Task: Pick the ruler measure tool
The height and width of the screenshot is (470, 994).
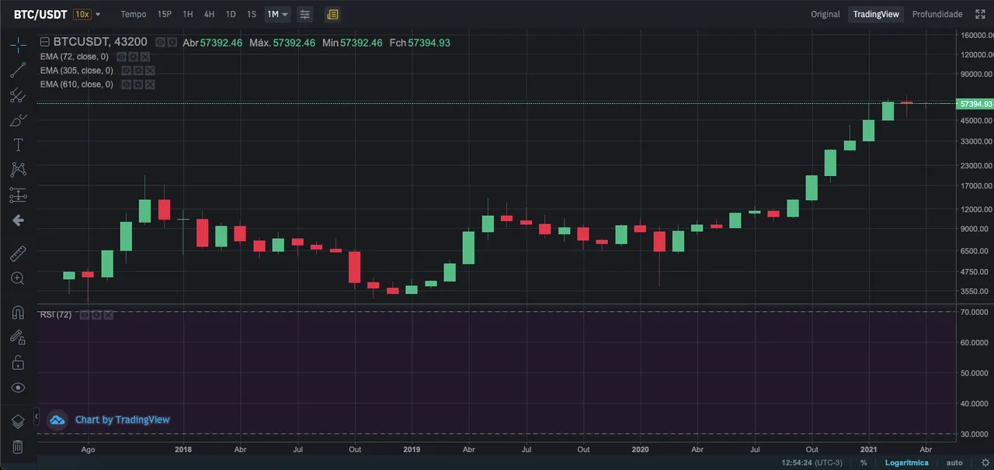Action: [17, 253]
